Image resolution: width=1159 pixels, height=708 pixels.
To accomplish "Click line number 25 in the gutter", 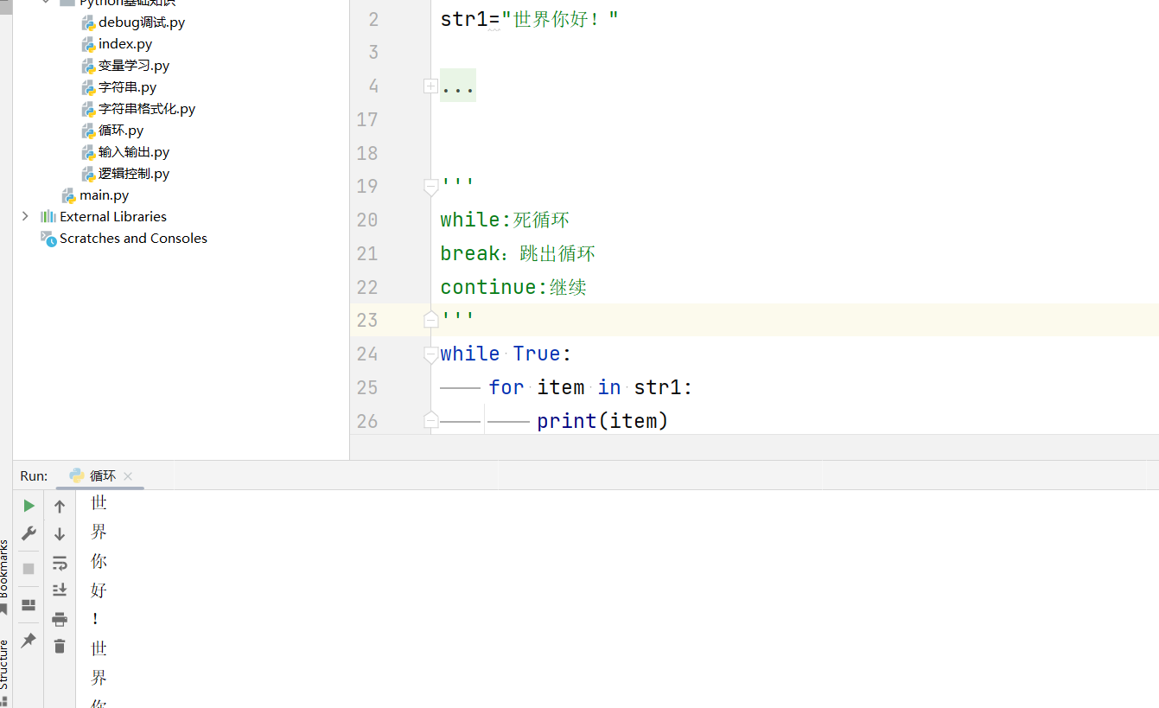I will click(x=367, y=387).
